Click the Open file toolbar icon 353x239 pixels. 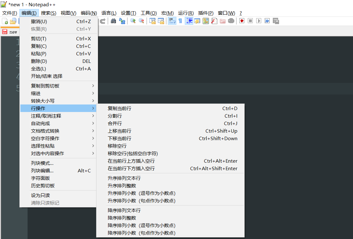coord(13,21)
